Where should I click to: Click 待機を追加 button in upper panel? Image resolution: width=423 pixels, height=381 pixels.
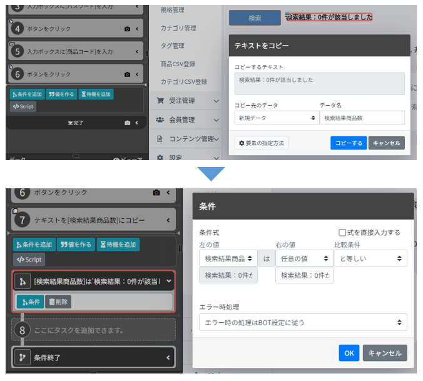pyautogui.click(x=96, y=94)
